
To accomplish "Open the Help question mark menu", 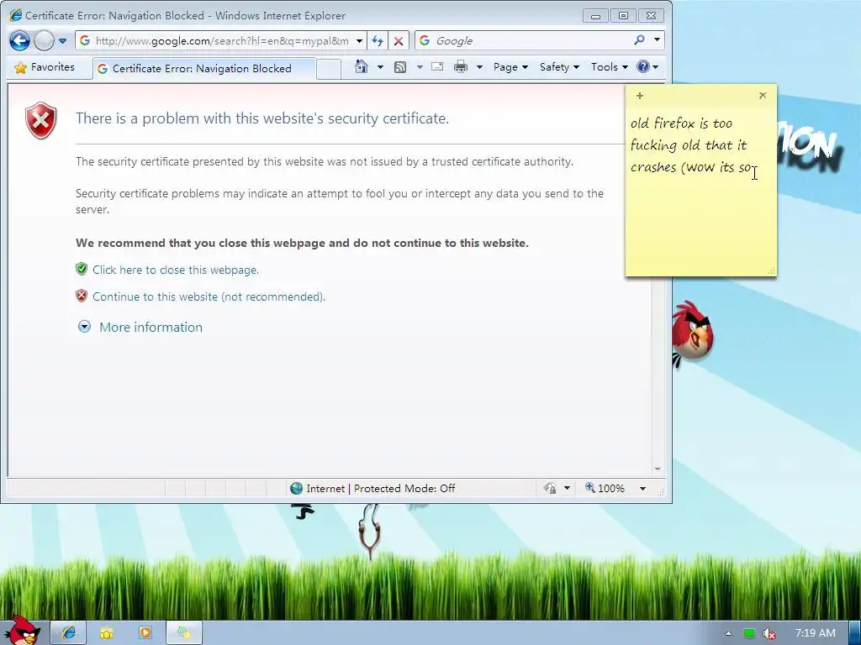I will click(647, 67).
